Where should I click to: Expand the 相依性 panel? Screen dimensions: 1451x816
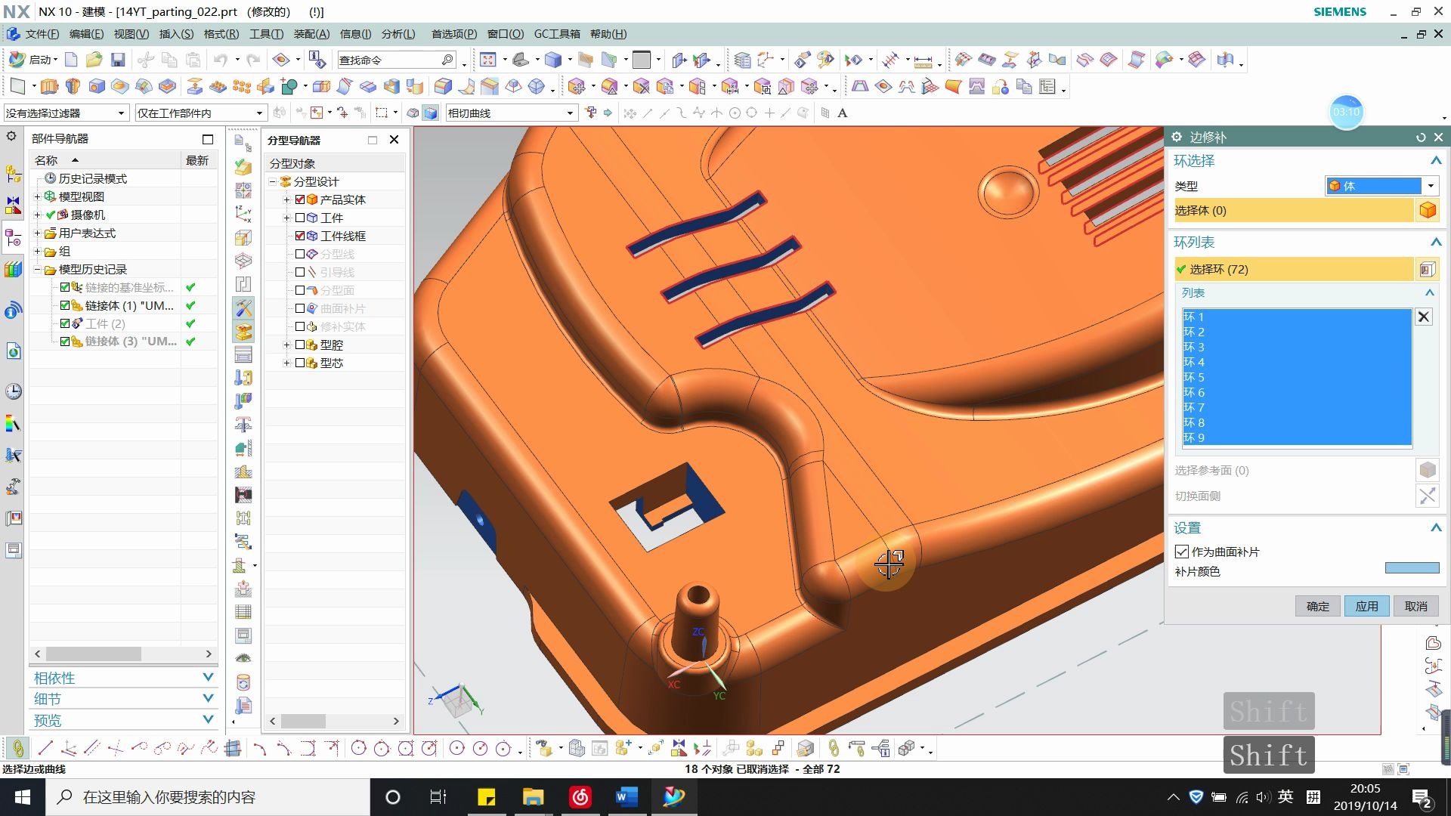point(208,677)
